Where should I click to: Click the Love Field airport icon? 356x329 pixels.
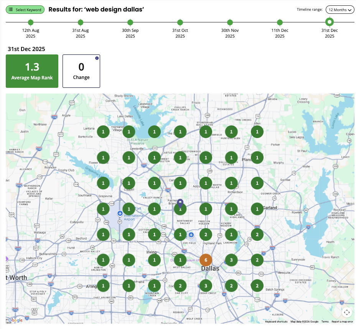191,234
